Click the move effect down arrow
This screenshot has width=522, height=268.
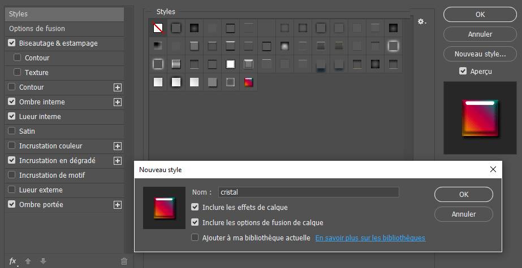pos(43,261)
